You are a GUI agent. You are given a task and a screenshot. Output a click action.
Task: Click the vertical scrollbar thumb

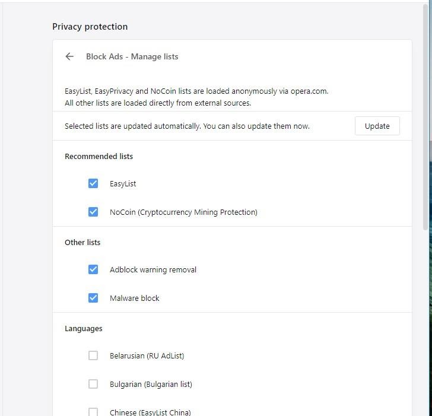tap(425, 117)
